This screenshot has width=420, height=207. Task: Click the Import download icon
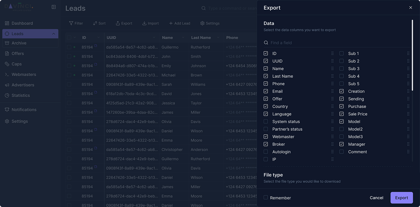point(144,23)
